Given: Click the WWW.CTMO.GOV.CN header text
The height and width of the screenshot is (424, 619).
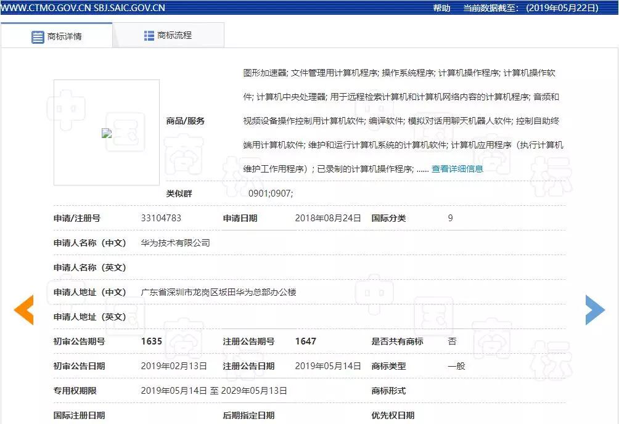Looking at the screenshot, I should [46, 7].
